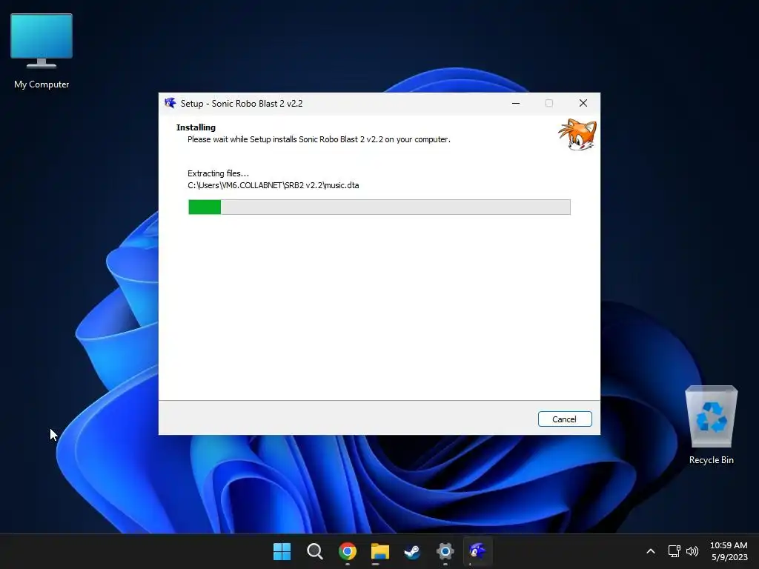Select the Recycle Bin desktop icon
Viewport: 759px width, 569px height.
pos(711,425)
